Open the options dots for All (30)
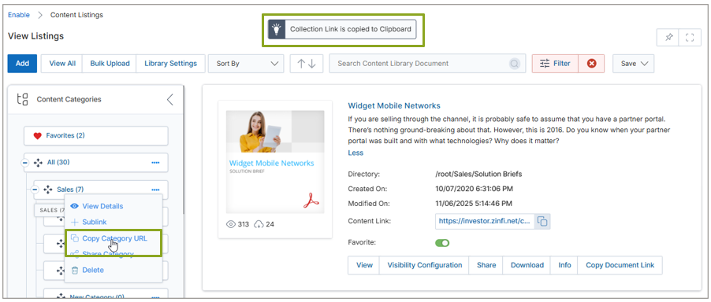711x302 pixels. click(x=155, y=162)
